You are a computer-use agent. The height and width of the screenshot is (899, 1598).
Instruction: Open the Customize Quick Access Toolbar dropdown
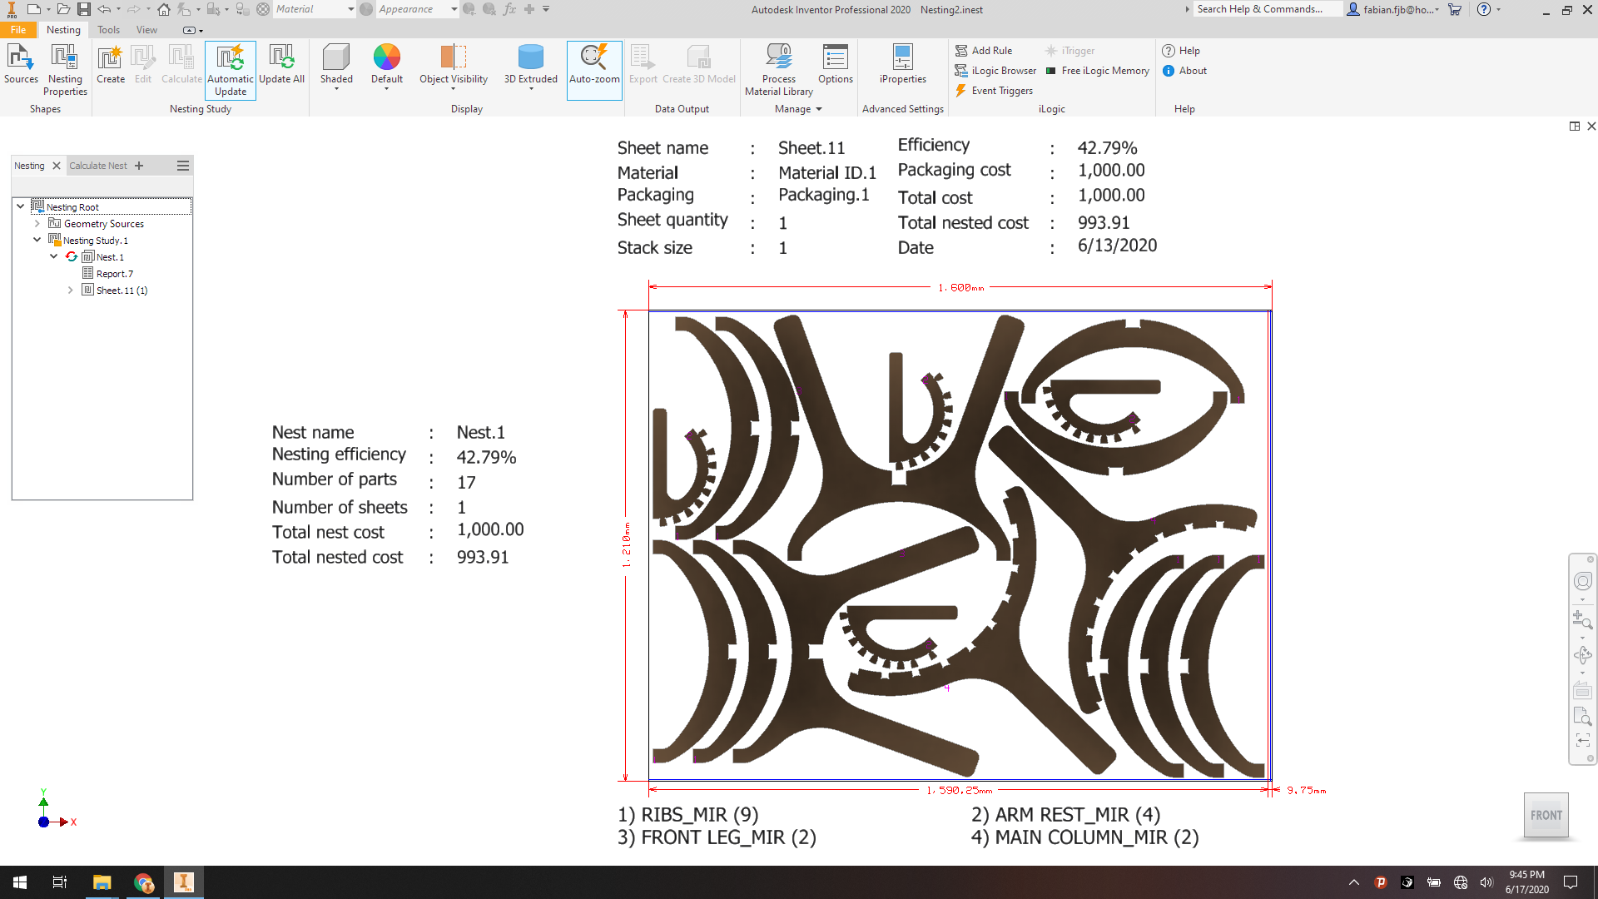pyautogui.click(x=546, y=9)
